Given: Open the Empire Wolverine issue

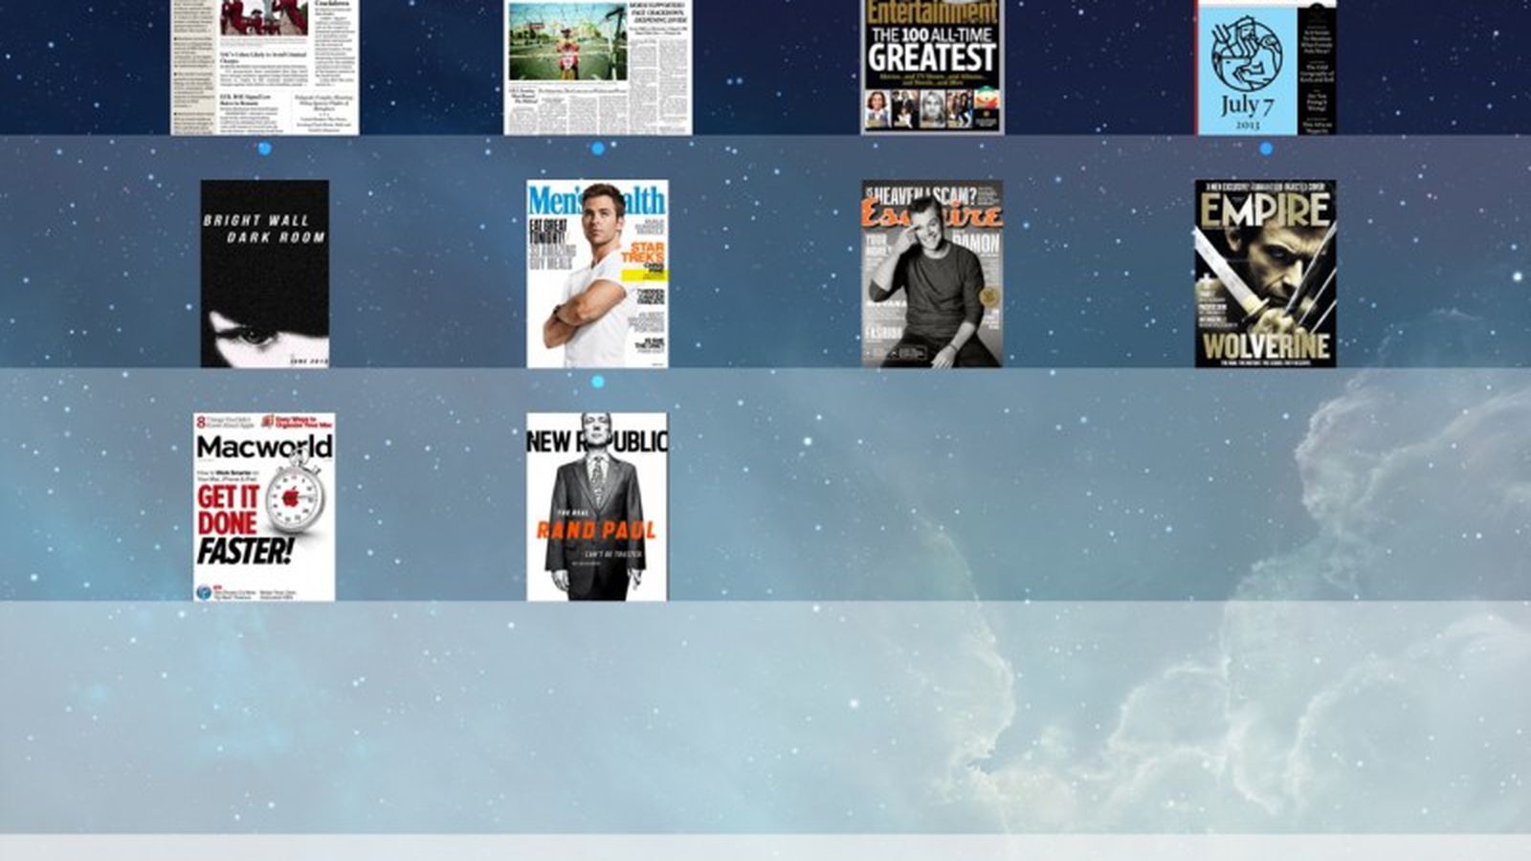Looking at the screenshot, I should tap(1265, 274).
